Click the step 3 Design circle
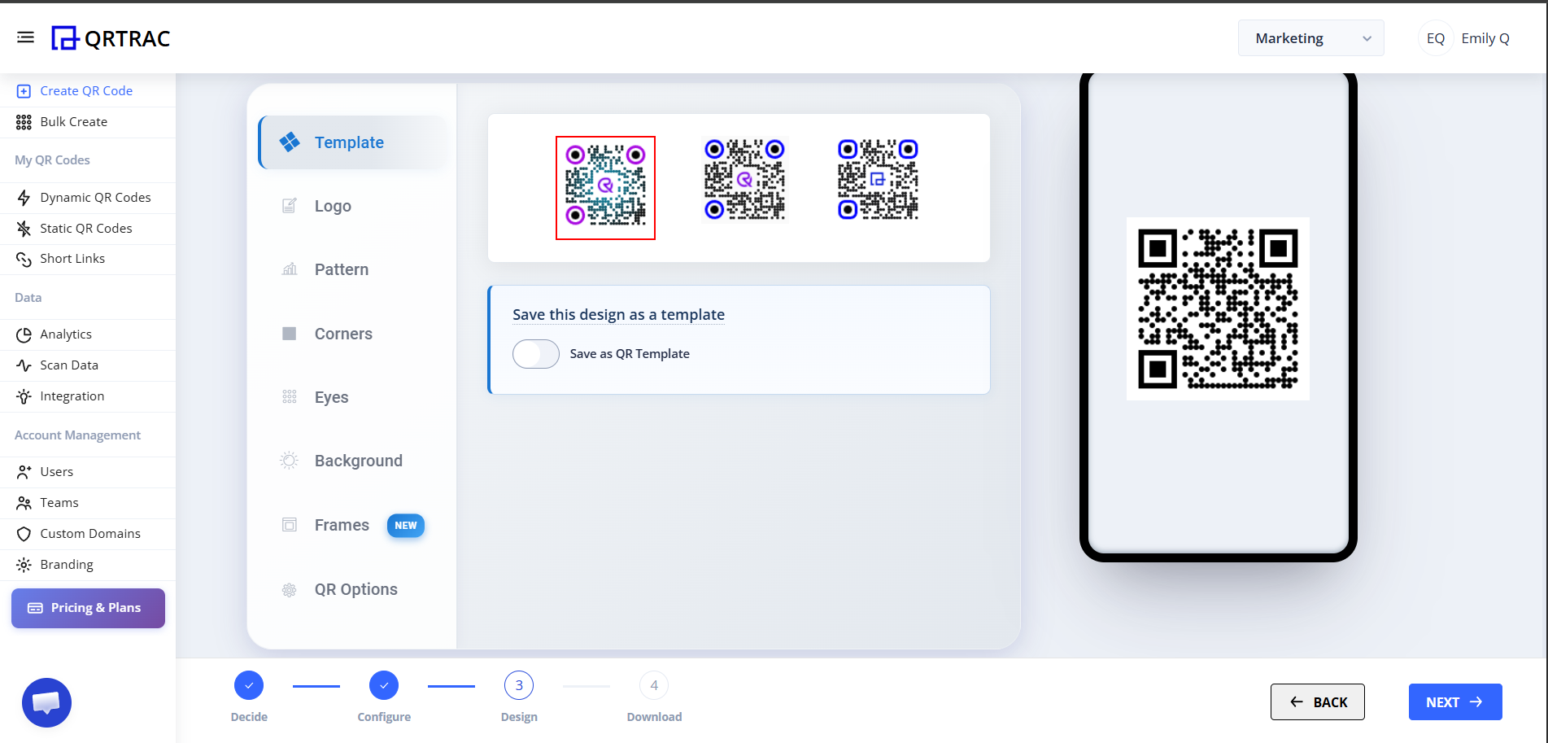Viewport: 1548px width, 743px height. (x=519, y=685)
